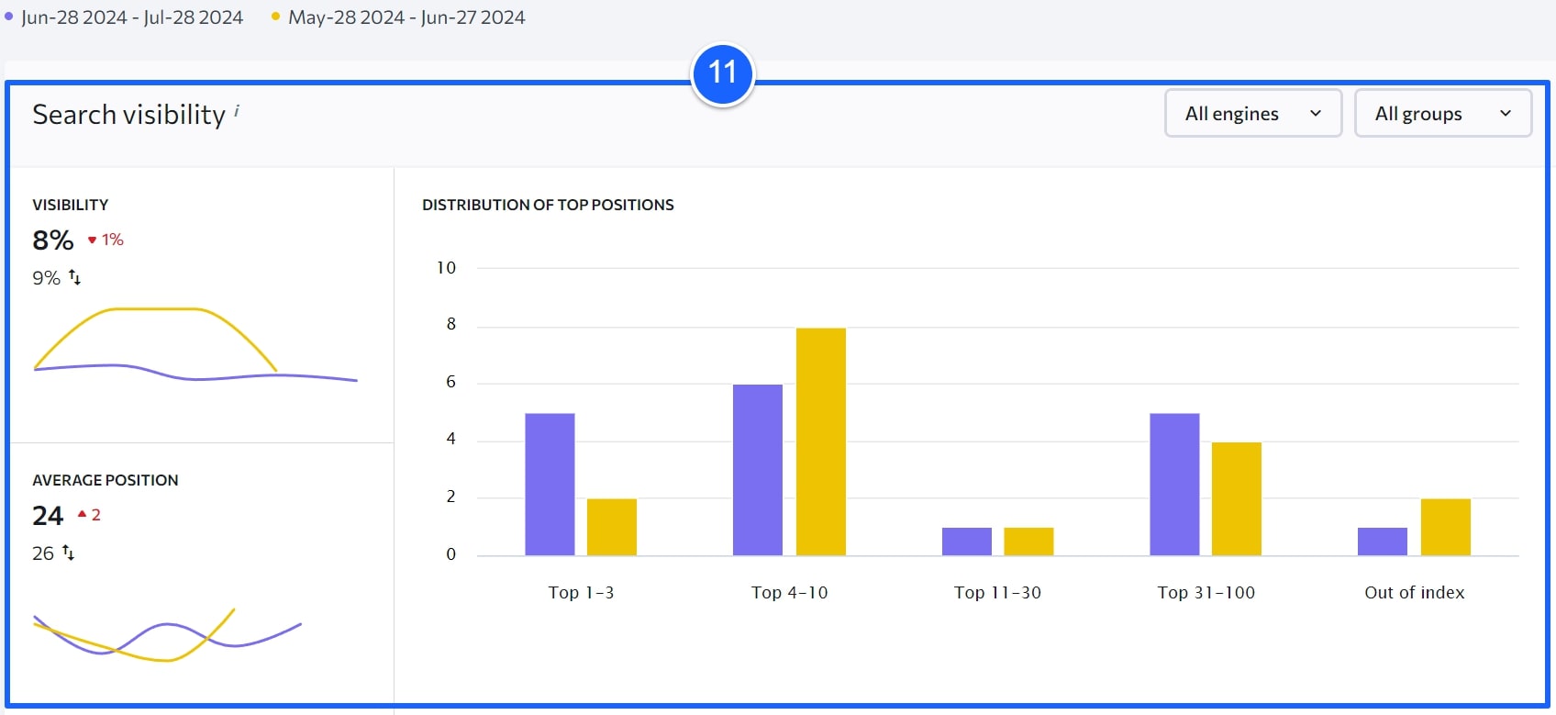
Task: Click the purple legend dot for Jun-28 2024
Action: pyautogui.click(x=9, y=17)
